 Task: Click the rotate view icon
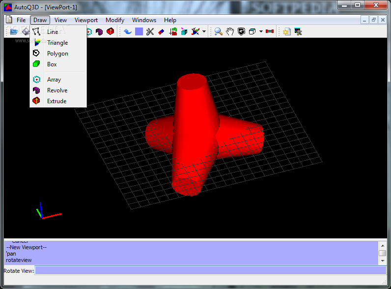(x=241, y=31)
